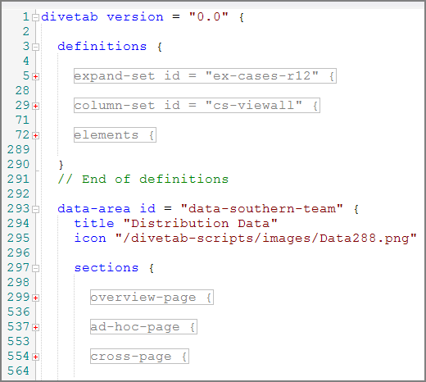Click the collapsed column-set id "cs-viewall" text
The width and height of the screenshot is (426, 382).
tap(197, 106)
